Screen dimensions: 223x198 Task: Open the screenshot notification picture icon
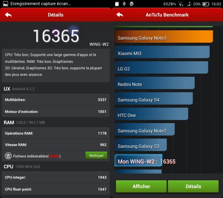click(5, 4)
